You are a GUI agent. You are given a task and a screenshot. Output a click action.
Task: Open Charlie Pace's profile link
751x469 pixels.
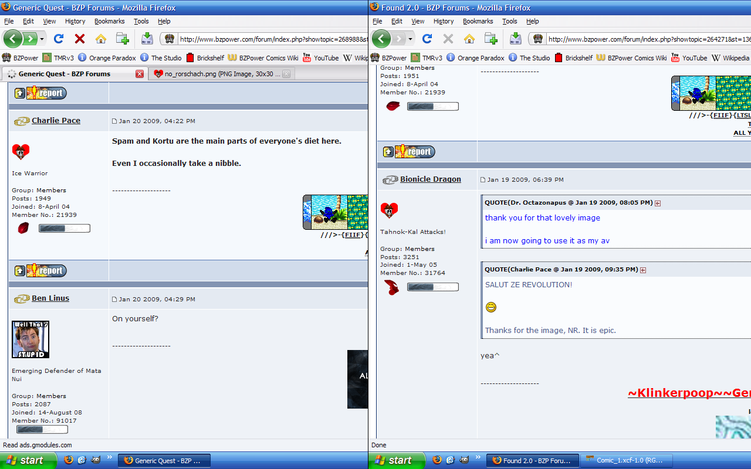56,120
